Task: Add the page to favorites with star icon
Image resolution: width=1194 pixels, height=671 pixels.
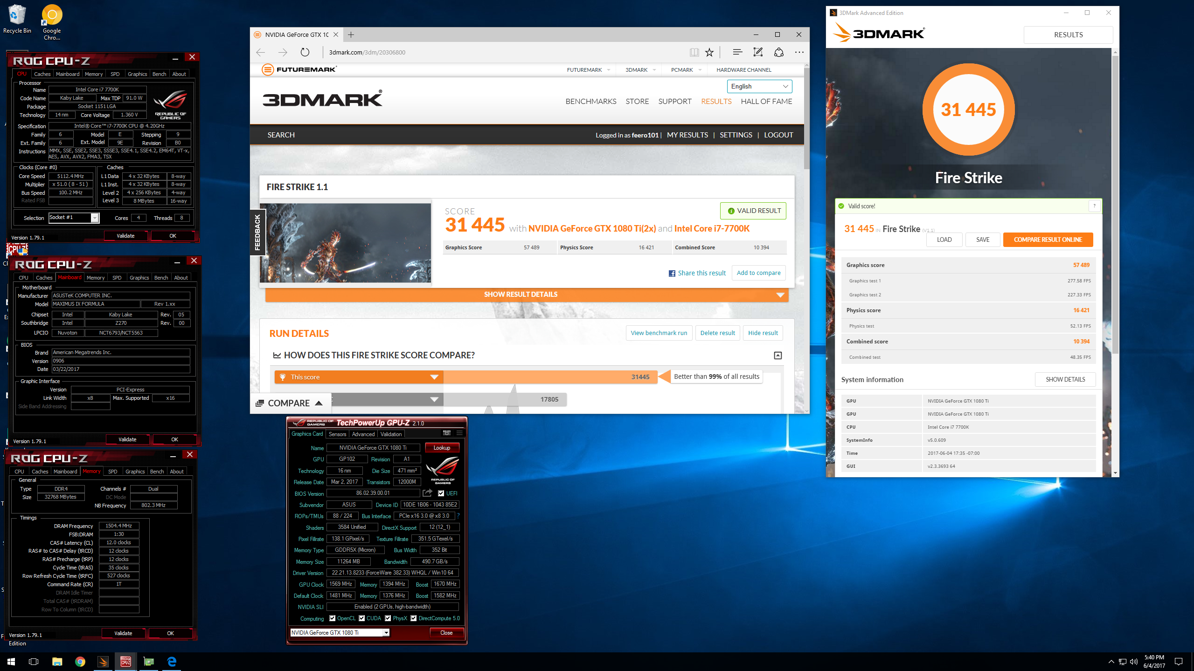Action: coord(709,52)
